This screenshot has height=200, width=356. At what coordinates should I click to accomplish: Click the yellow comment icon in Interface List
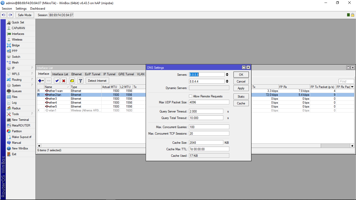[72, 81]
